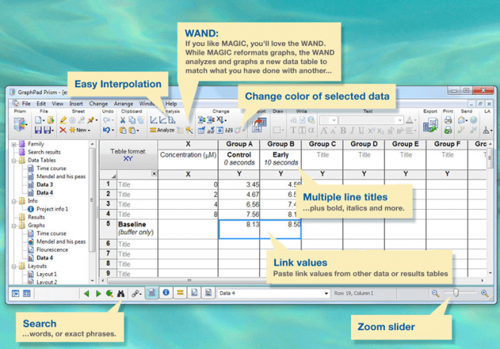Toggle the graph sheet button in bottom bar
The width and height of the screenshot is (500, 349).
194,293
